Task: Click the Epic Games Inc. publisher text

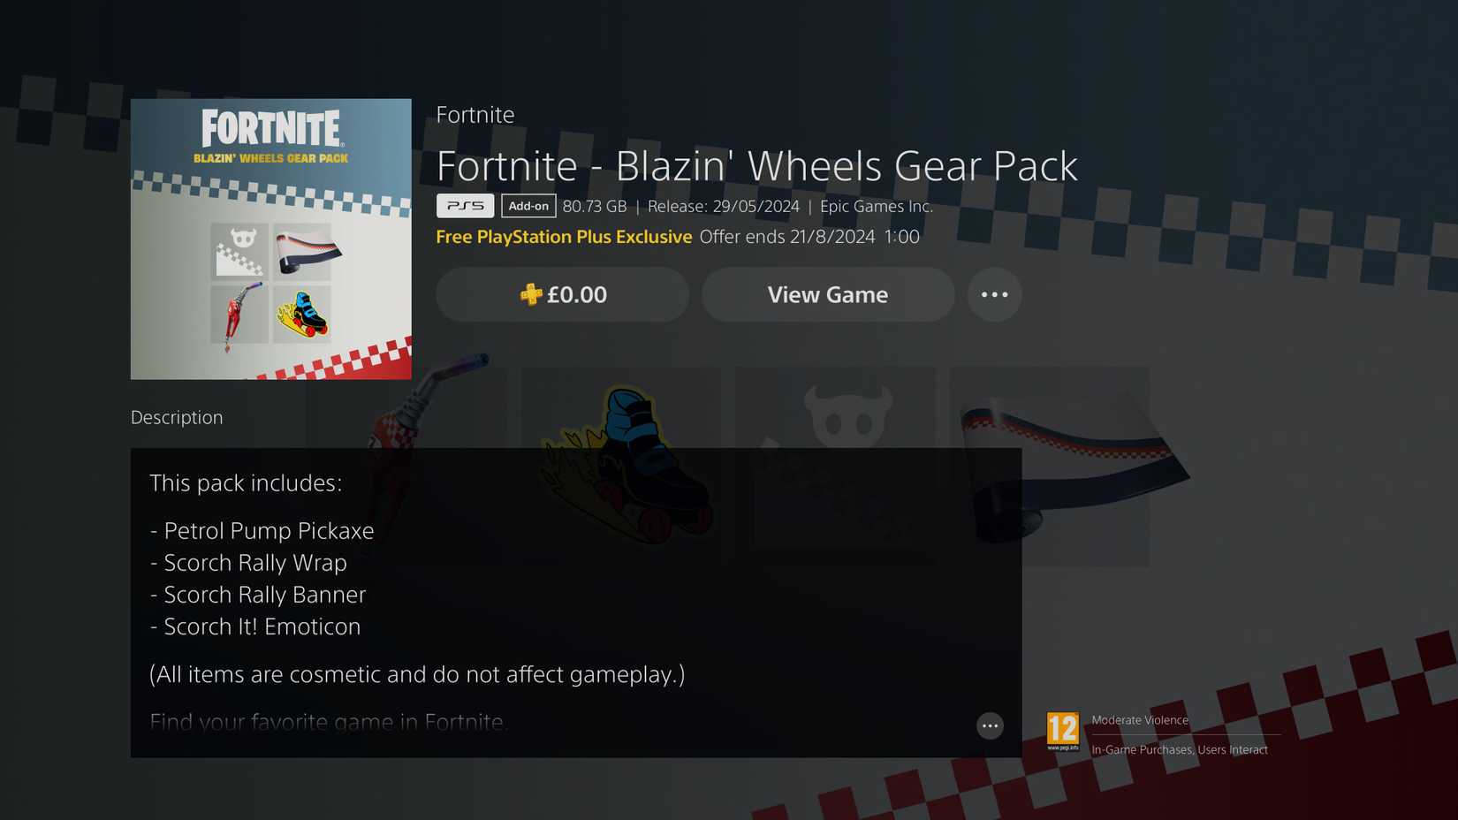Action: (877, 206)
